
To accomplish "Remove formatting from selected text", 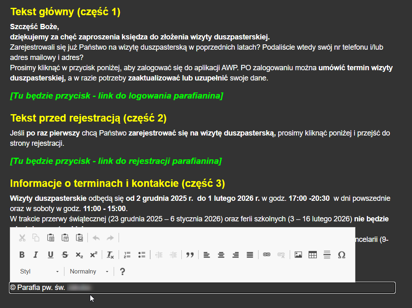I will click(110, 255).
